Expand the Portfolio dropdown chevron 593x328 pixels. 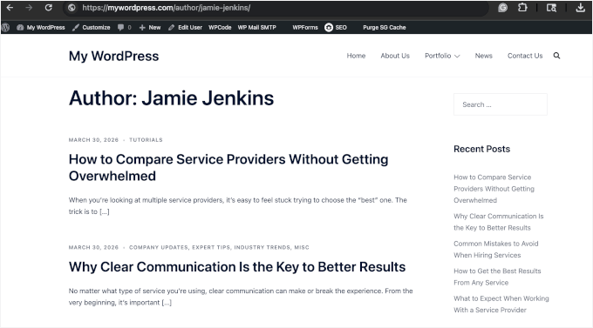coord(457,56)
